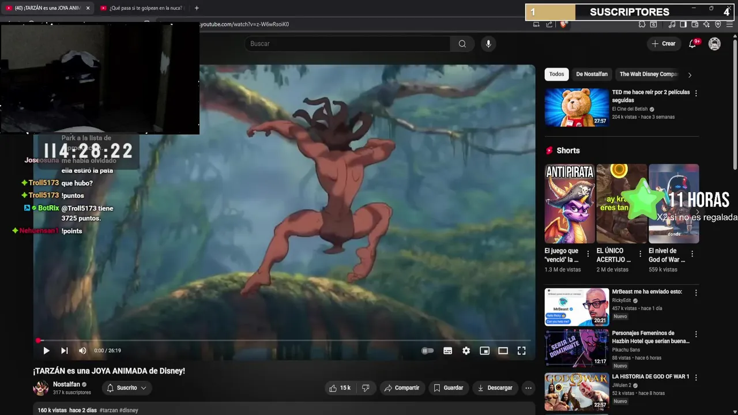This screenshot has width=738, height=415.
Task: Show more filter chips with arrow
Action: tap(690, 74)
